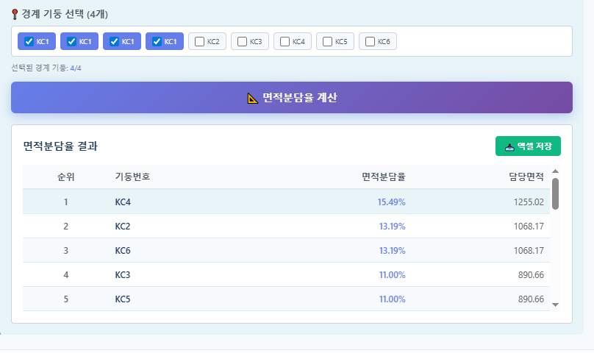Image resolution: width=594 pixels, height=356 pixels.
Task: Enable the KC3 column checkbox
Action: pyautogui.click(x=242, y=42)
